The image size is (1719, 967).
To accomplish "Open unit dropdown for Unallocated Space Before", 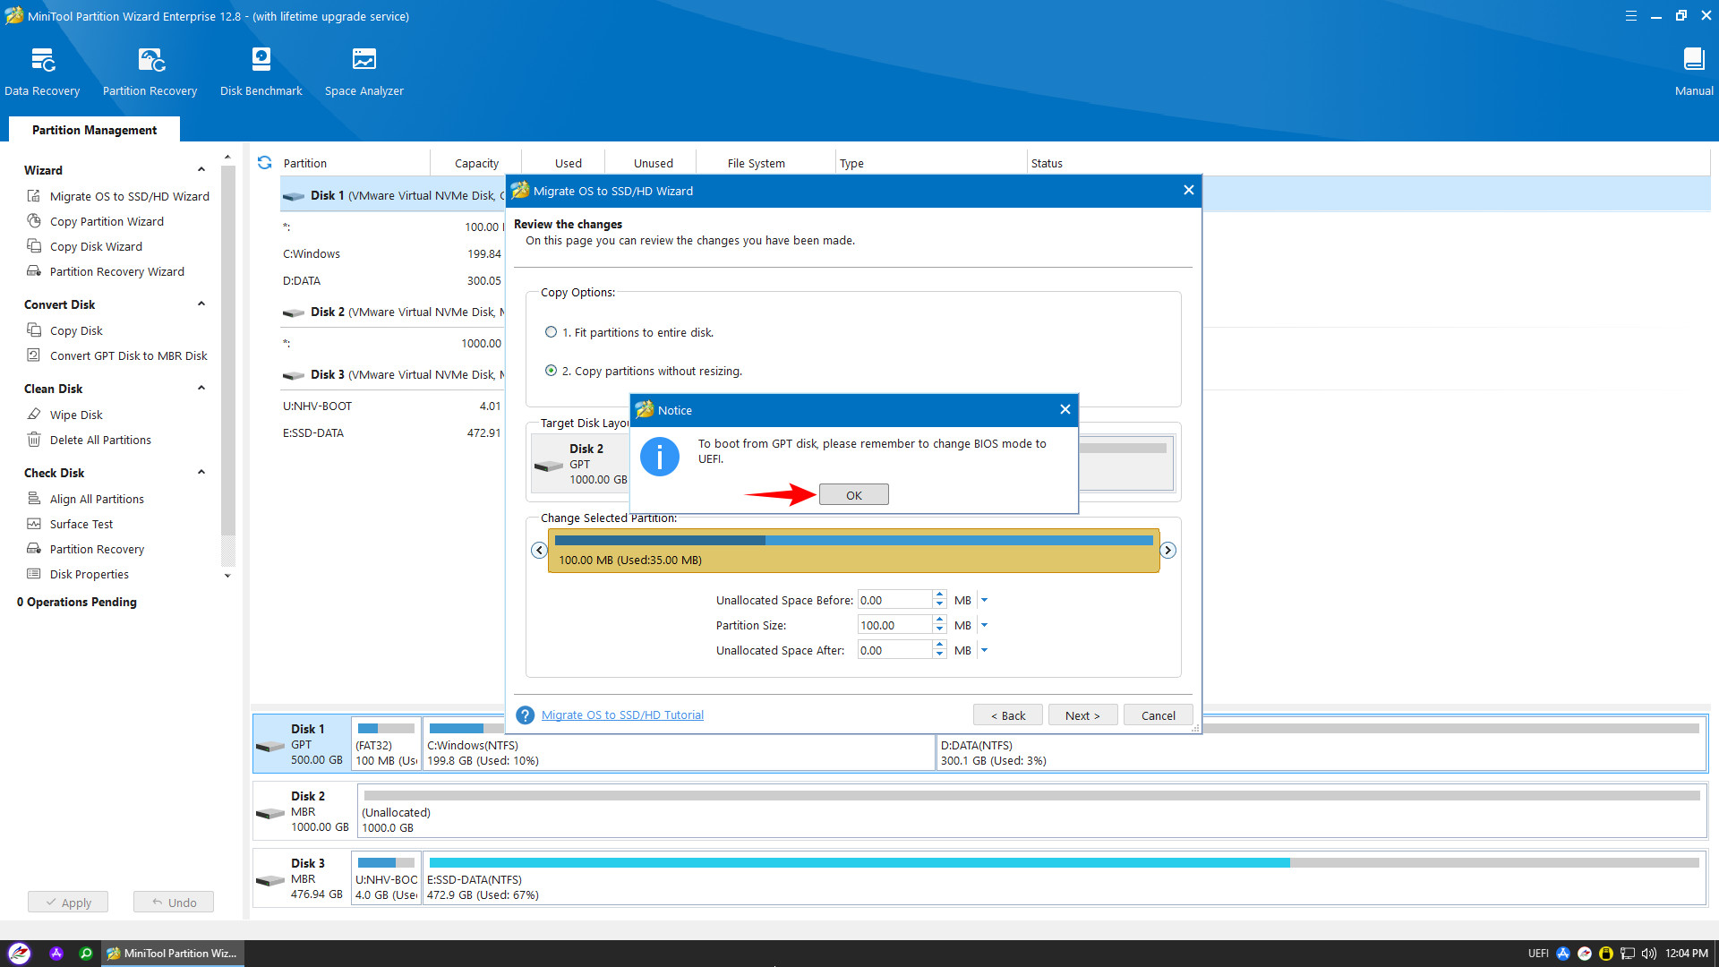I will 984,601.
